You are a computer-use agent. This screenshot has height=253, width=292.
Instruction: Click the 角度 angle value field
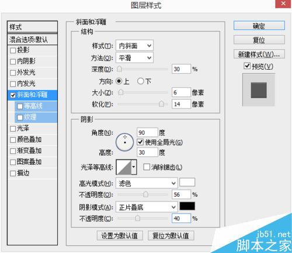tap(147, 132)
